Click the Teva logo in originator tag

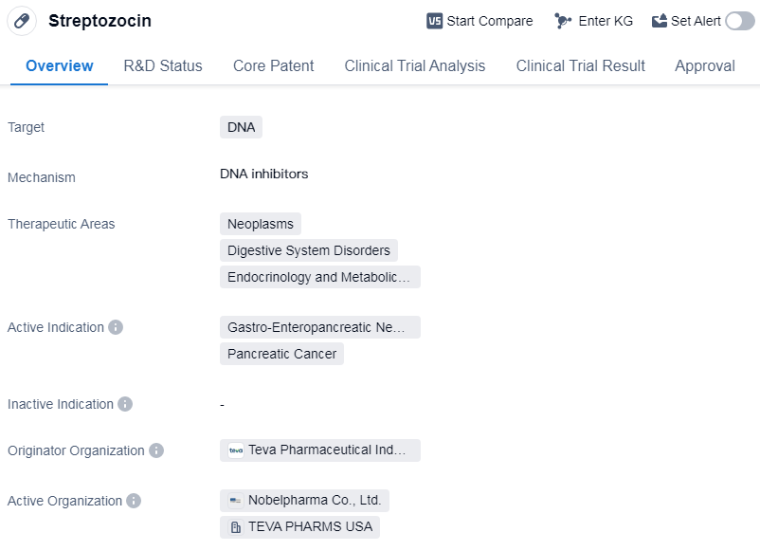click(x=236, y=450)
